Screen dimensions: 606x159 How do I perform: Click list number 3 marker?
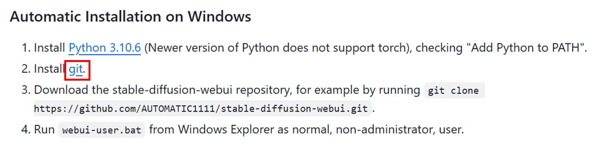click(x=26, y=90)
